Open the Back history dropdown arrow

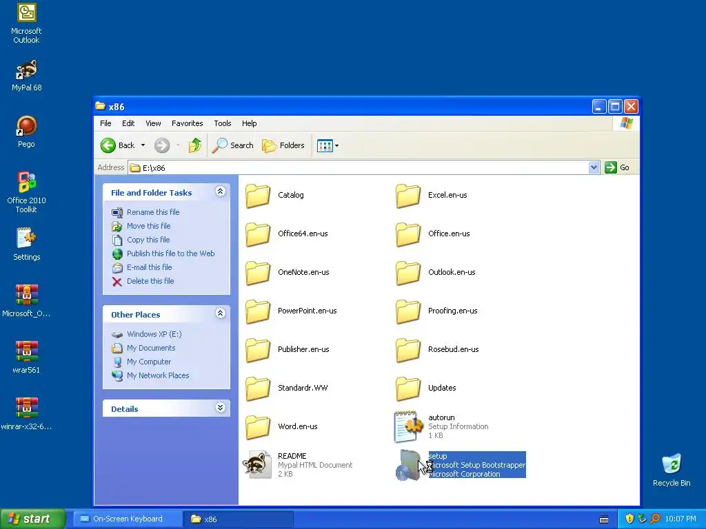coord(143,145)
